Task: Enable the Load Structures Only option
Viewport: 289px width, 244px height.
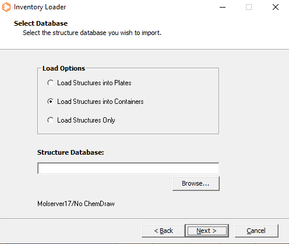Action: tap(51, 120)
